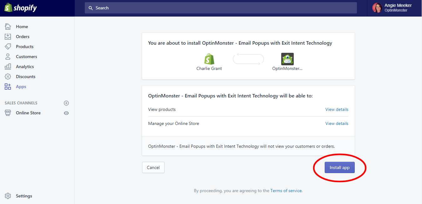This screenshot has height=204, width=422.
Task: Install the OptinMonster app
Action: 339,167
